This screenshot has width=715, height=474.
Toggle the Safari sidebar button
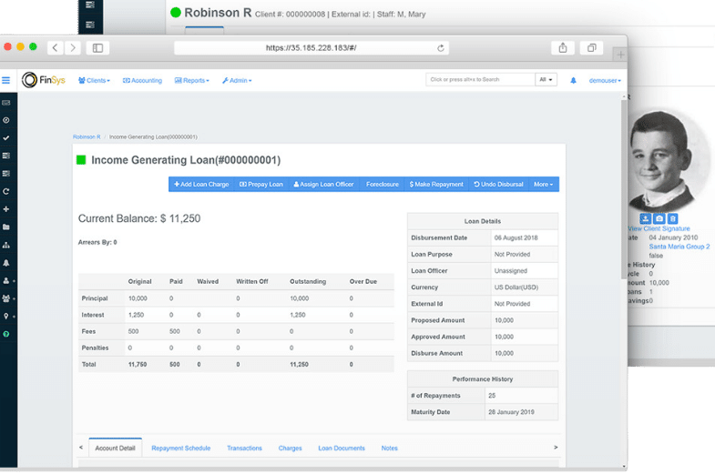pyautogui.click(x=97, y=48)
